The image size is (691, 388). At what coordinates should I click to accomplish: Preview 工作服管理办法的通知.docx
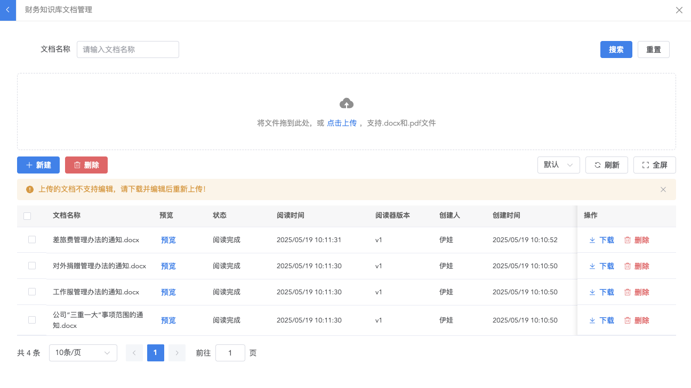pos(168,292)
